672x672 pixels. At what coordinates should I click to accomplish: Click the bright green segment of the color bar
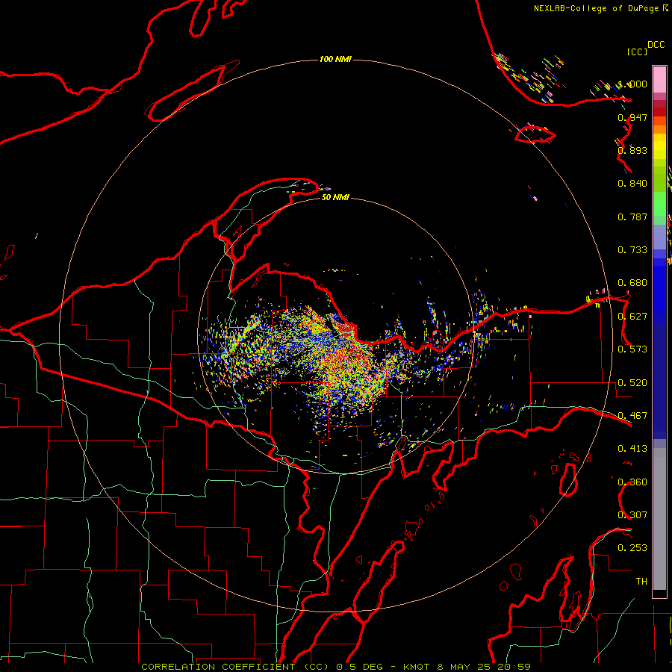click(659, 204)
